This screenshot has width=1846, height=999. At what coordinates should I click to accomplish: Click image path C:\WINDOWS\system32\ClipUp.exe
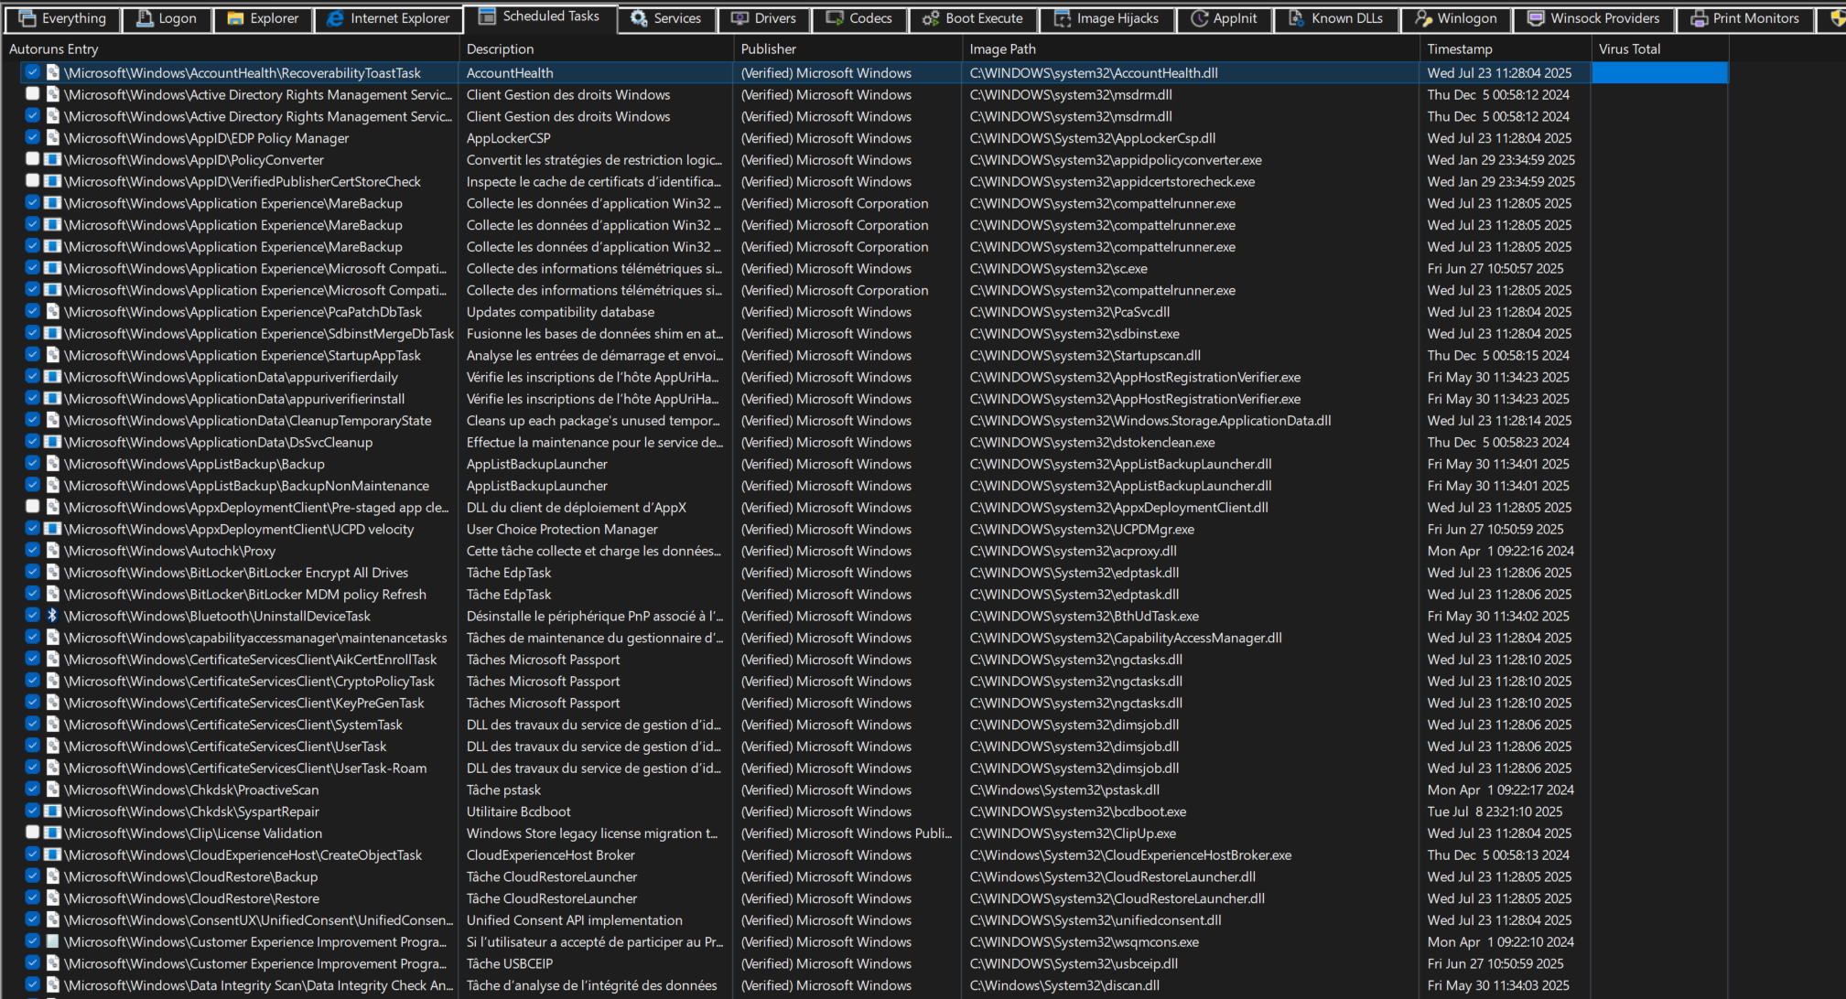coord(1073,832)
